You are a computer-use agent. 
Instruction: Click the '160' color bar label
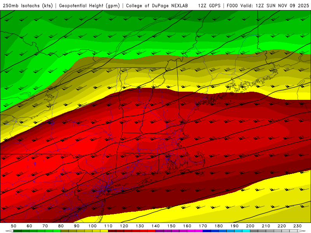tap(187, 226)
